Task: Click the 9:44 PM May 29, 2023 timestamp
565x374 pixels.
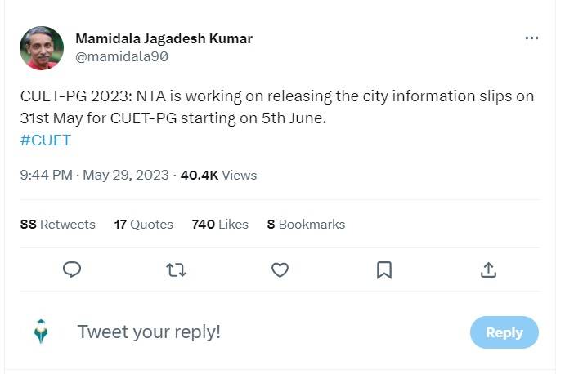Action: pos(94,175)
